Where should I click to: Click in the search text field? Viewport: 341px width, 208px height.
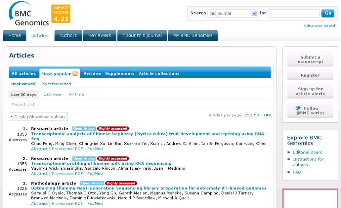click(293, 13)
